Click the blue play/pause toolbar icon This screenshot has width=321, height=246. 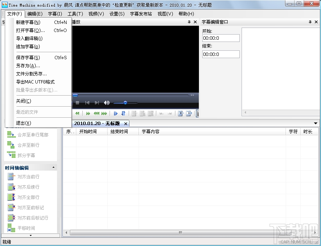(116, 113)
